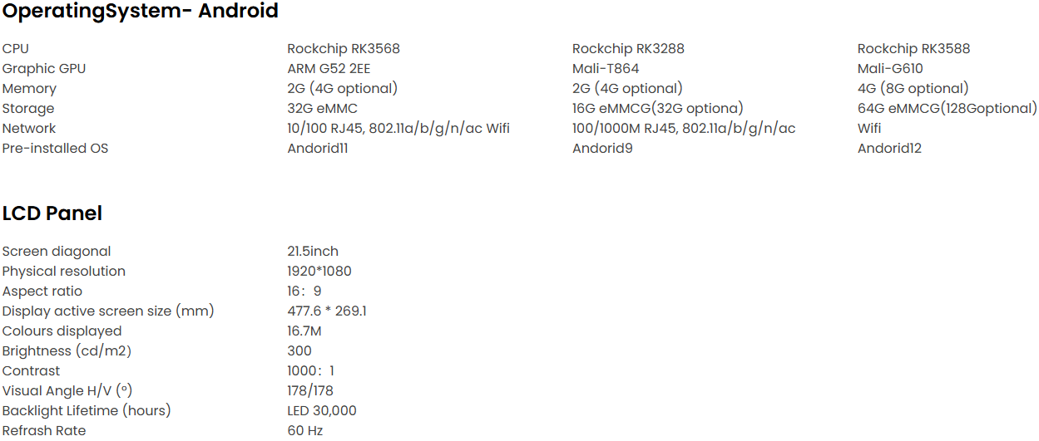The image size is (1039, 441).
Task: Click the Graphic GPU row label
Action: coord(44,69)
